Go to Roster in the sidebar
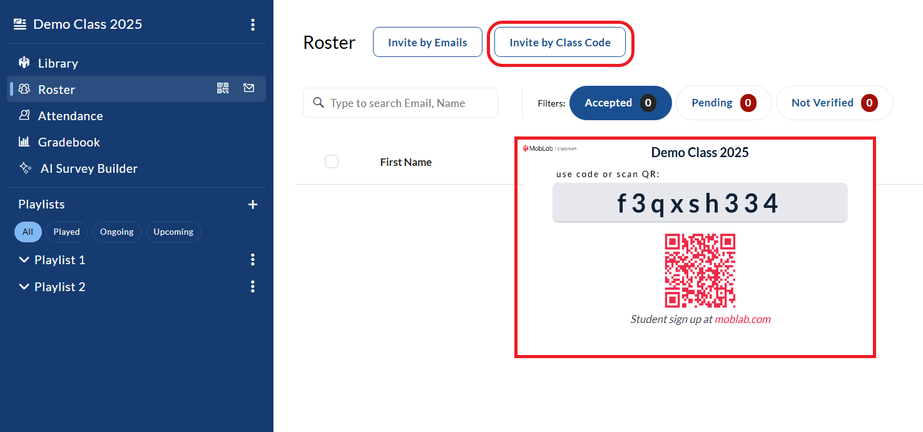This screenshot has height=432, width=923. pyautogui.click(x=136, y=89)
